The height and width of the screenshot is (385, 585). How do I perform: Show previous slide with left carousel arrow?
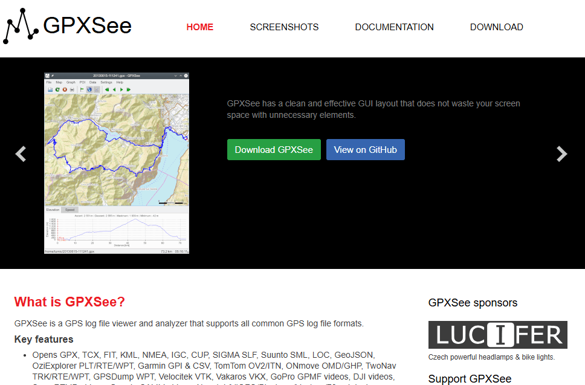21,154
